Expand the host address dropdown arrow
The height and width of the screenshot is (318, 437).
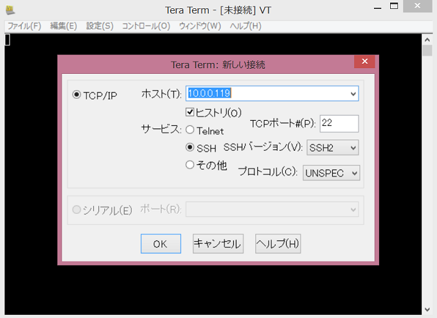click(x=353, y=94)
